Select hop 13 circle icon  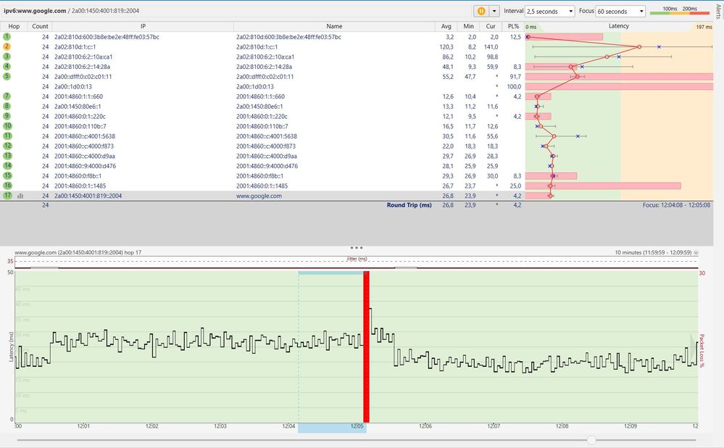[x=7, y=156]
